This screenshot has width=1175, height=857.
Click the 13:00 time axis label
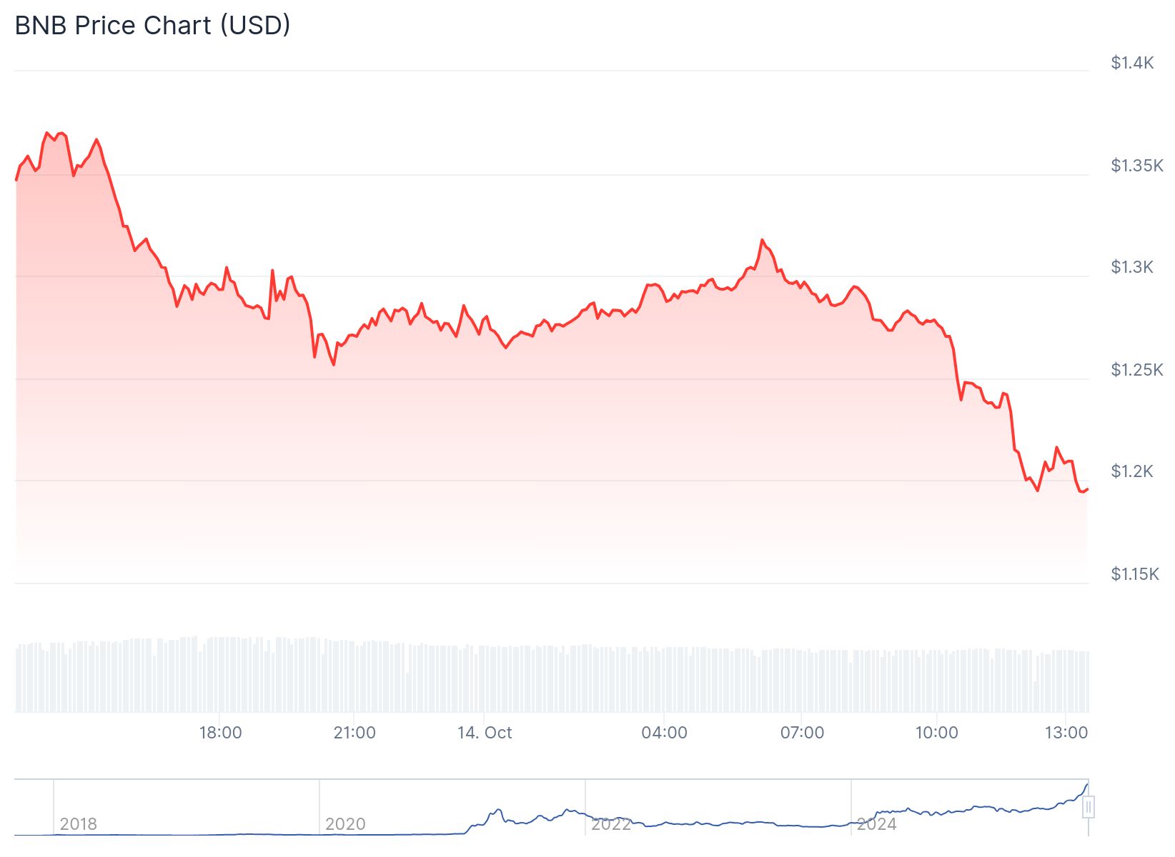pyautogui.click(x=1066, y=733)
